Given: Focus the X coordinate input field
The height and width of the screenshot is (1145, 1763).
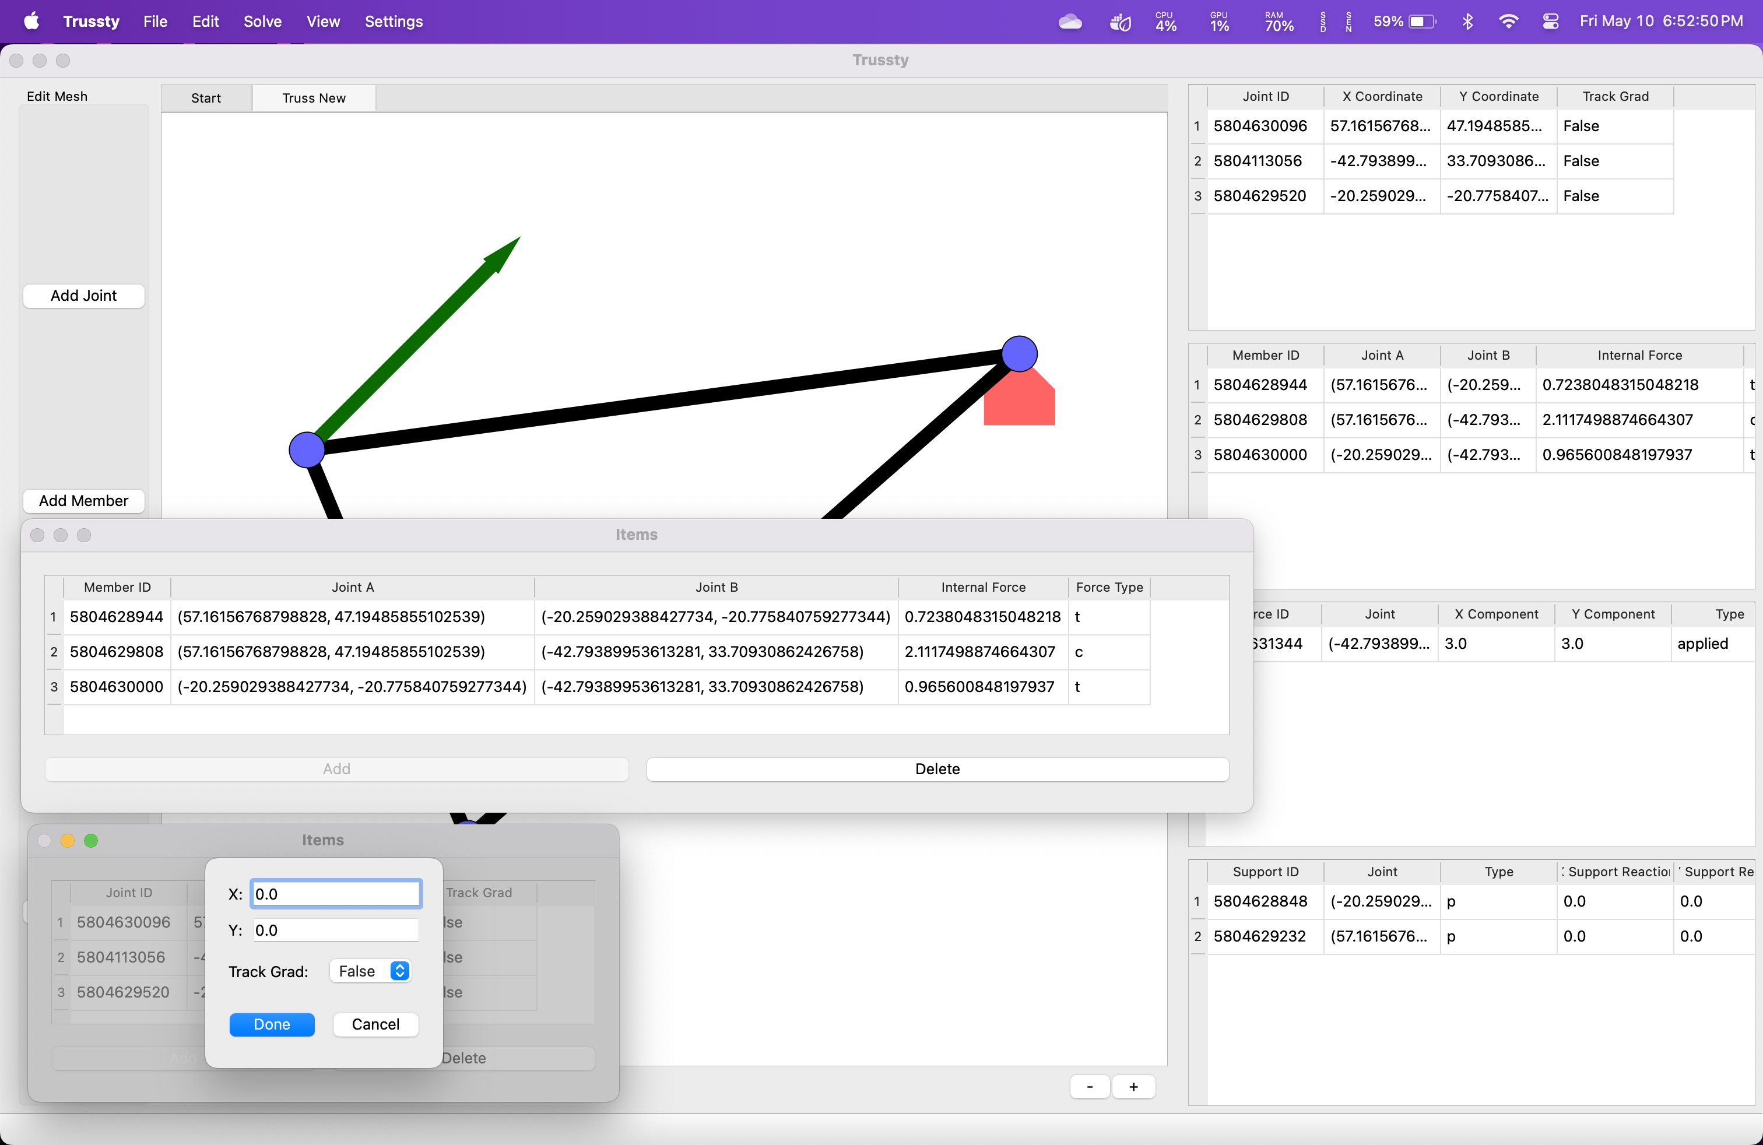Looking at the screenshot, I should 336,894.
